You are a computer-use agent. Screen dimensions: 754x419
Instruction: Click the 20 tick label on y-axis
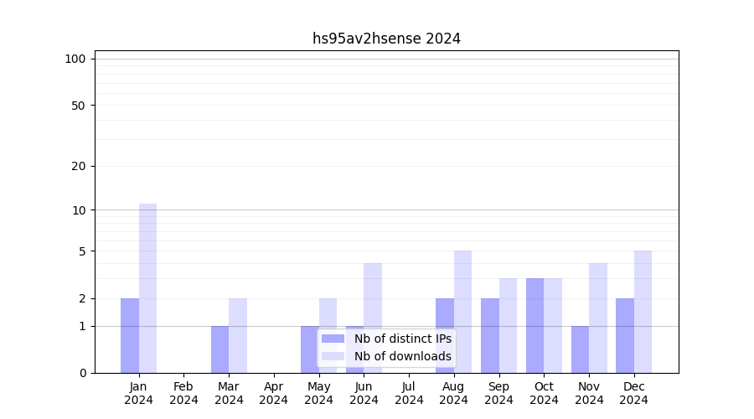tap(79, 166)
